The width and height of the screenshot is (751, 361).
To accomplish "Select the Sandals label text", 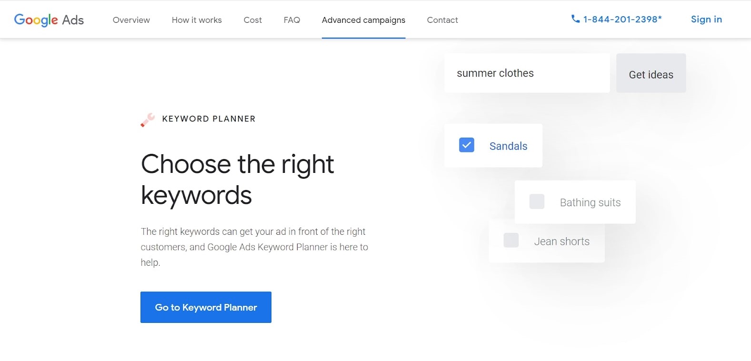I will 508,146.
